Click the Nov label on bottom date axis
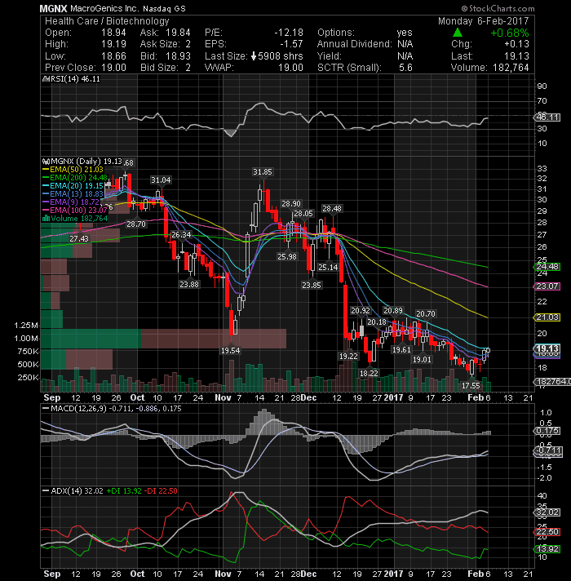Screen dimensions: 571x581 (223, 574)
